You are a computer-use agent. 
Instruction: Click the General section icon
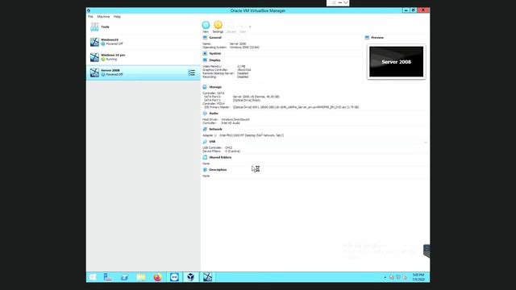[205, 38]
